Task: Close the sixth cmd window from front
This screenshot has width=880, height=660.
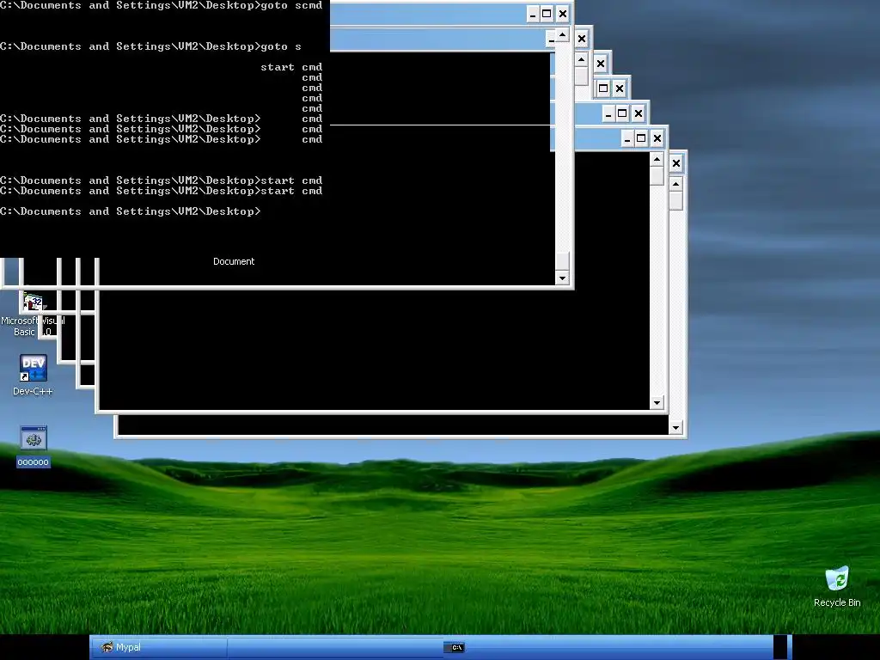Action: 657,138
